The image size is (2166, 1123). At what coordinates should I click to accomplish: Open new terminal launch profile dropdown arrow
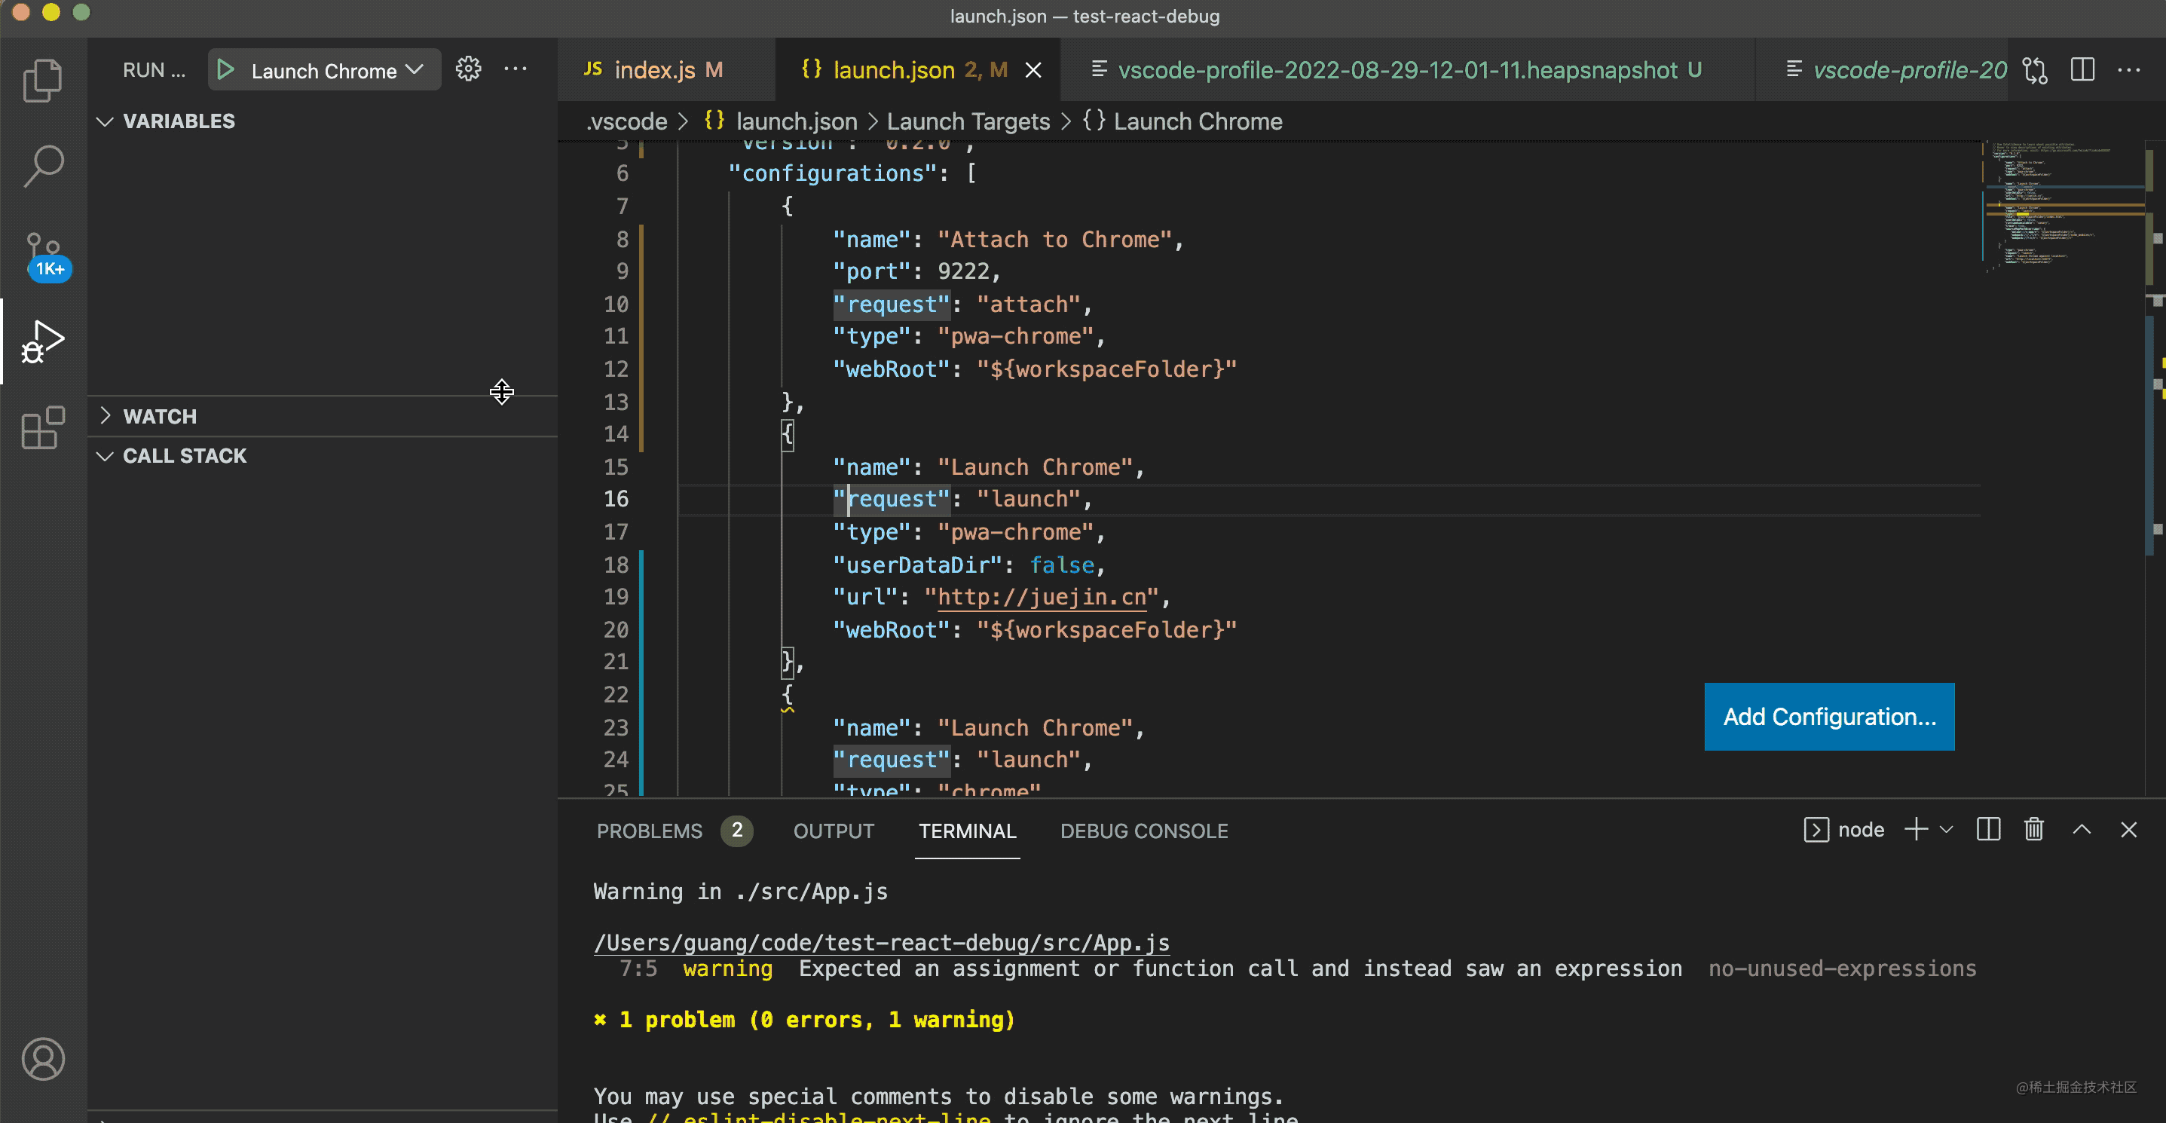pos(1947,830)
